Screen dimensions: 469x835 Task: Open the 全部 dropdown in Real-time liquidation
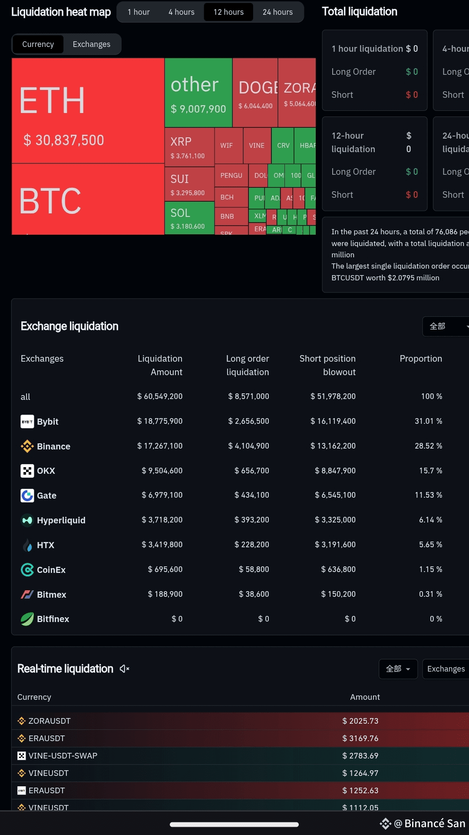coord(398,669)
